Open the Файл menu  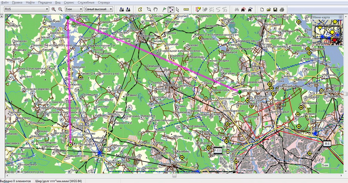point(5,2)
